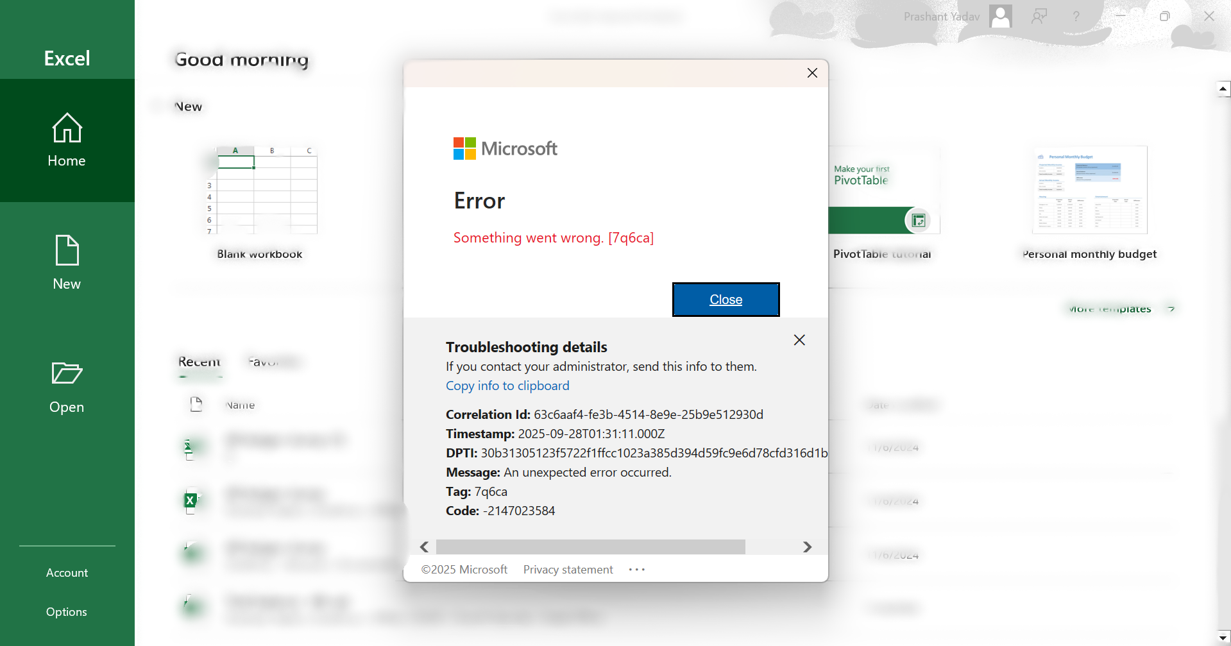Open Account in the Excel sidebar
This screenshot has width=1231, height=646.
[67, 573]
